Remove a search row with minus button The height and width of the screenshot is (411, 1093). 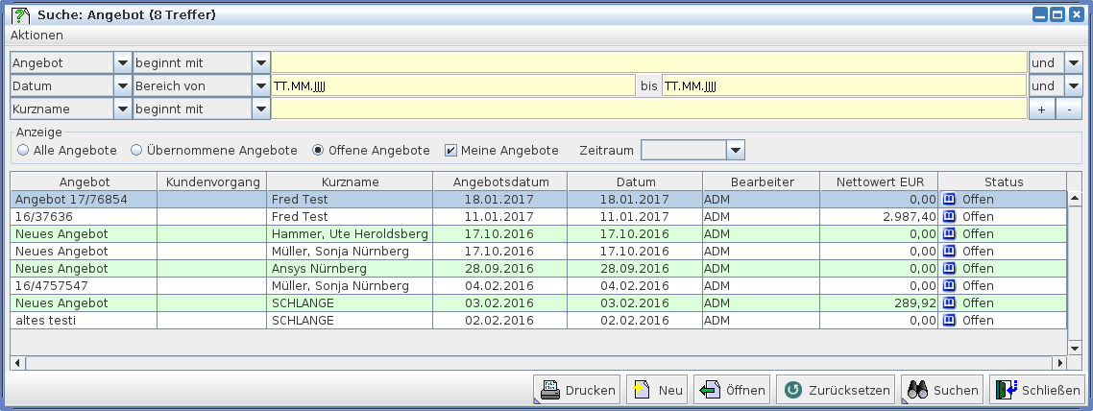[x=1069, y=109]
